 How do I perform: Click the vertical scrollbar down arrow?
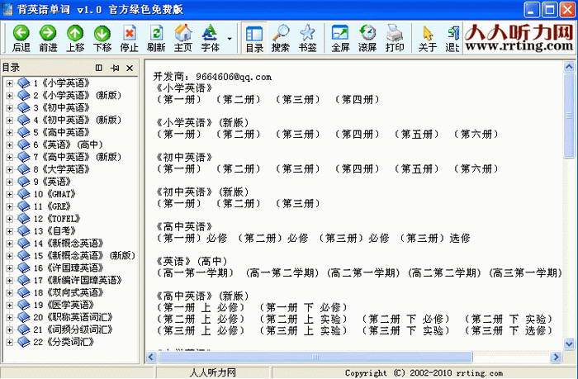(569, 343)
